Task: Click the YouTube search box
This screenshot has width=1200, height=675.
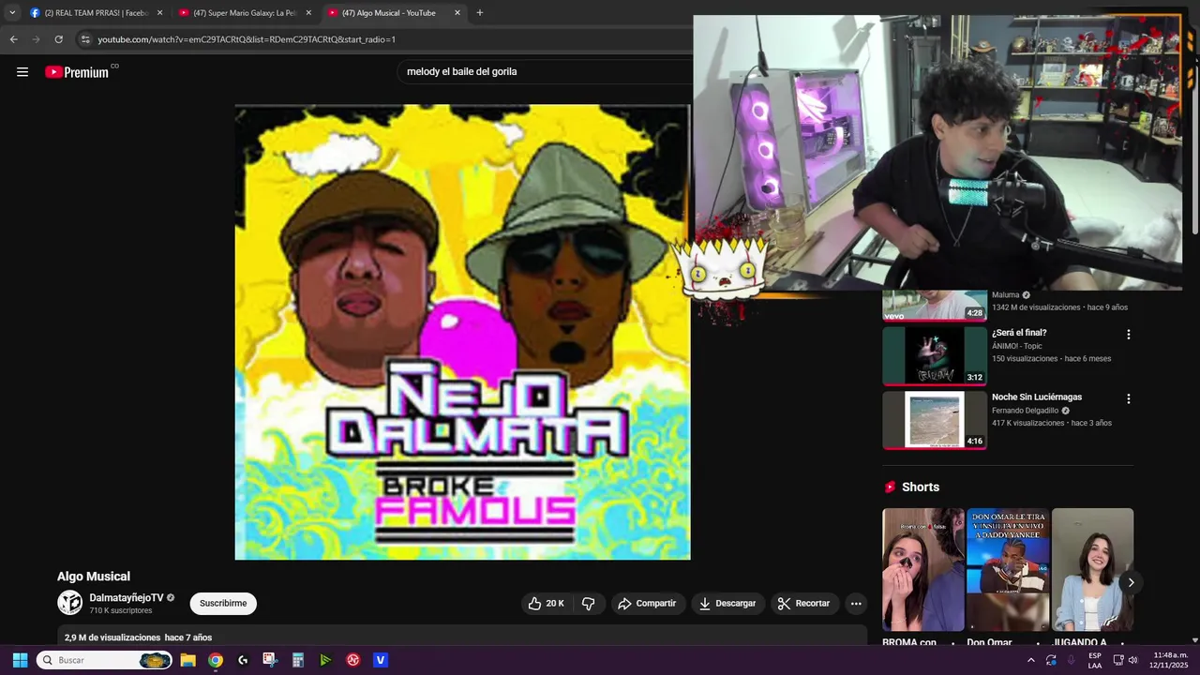Action: tap(544, 71)
